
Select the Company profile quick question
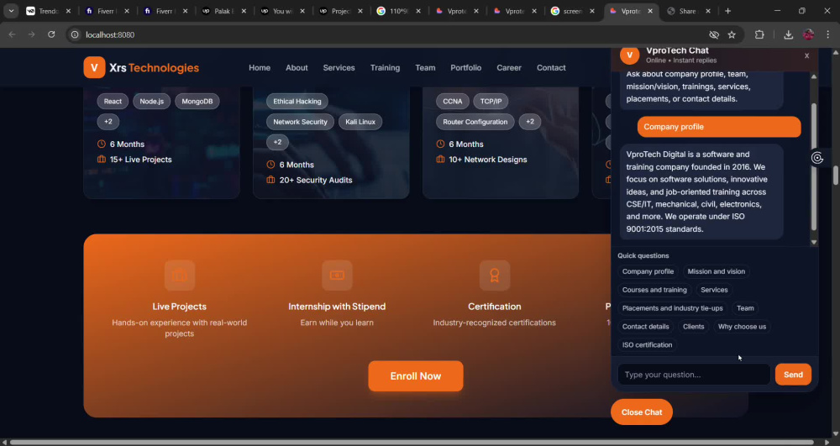pyautogui.click(x=648, y=271)
